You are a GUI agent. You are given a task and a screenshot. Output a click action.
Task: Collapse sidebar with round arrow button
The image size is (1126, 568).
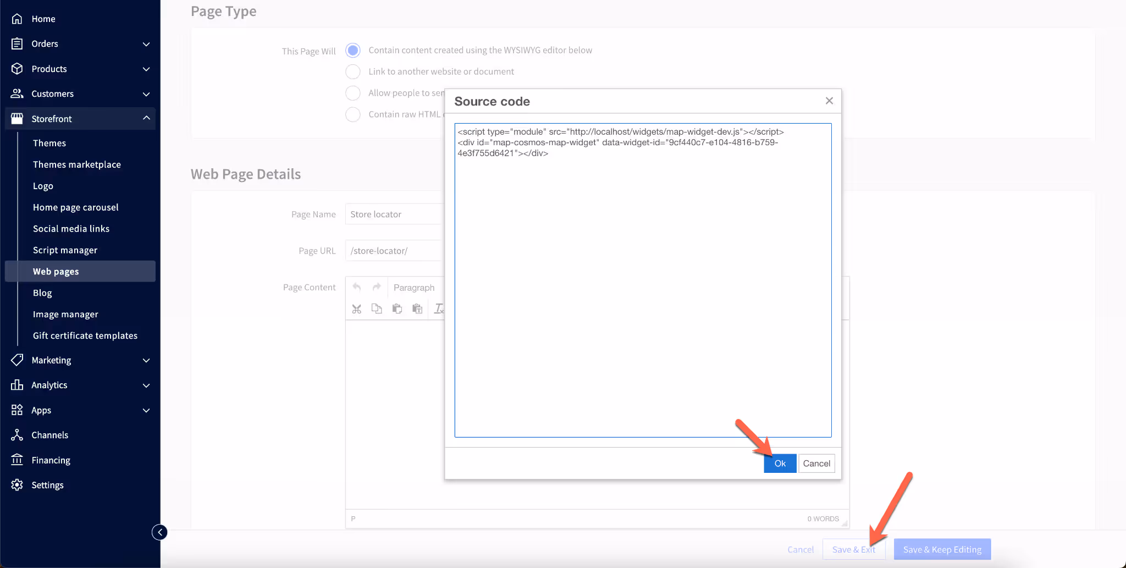(x=159, y=532)
